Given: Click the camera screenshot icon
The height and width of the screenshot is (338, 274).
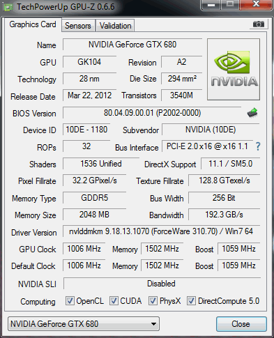Looking at the screenshot, I should tap(259, 24).
